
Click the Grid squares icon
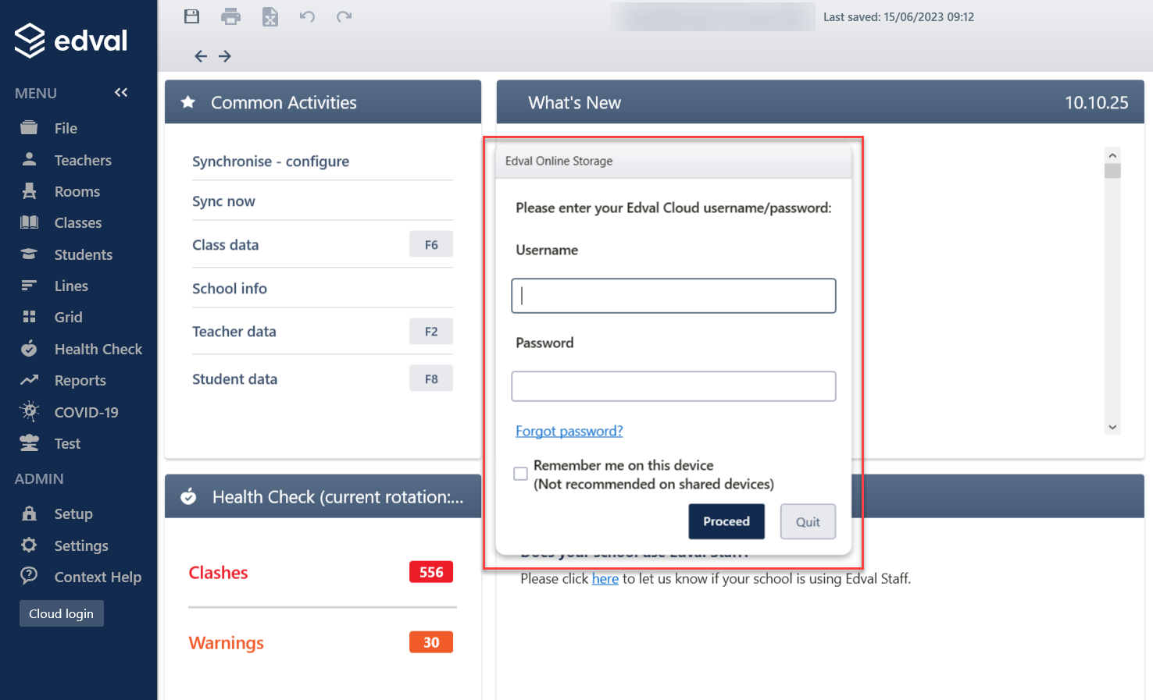(29, 316)
